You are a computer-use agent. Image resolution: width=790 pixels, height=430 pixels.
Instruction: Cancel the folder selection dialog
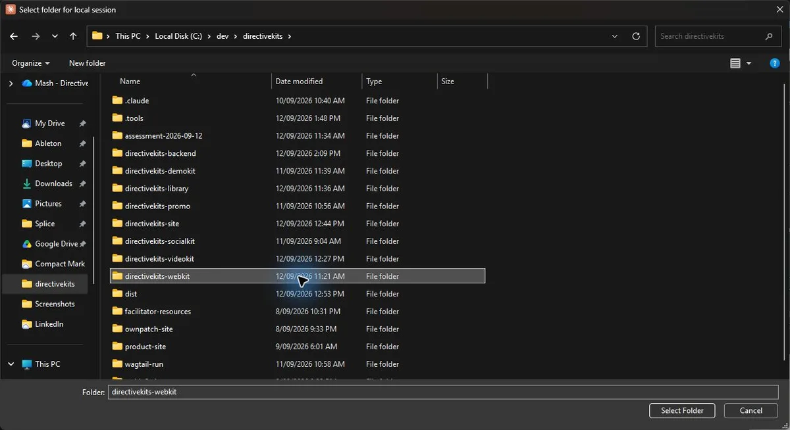click(750, 410)
